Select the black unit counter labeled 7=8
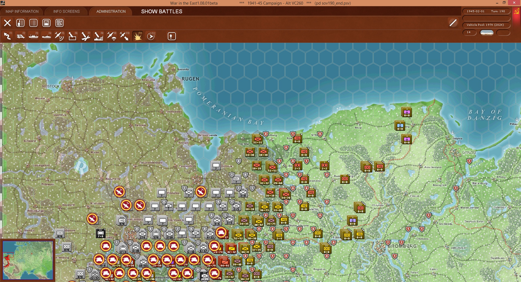 (101, 233)
